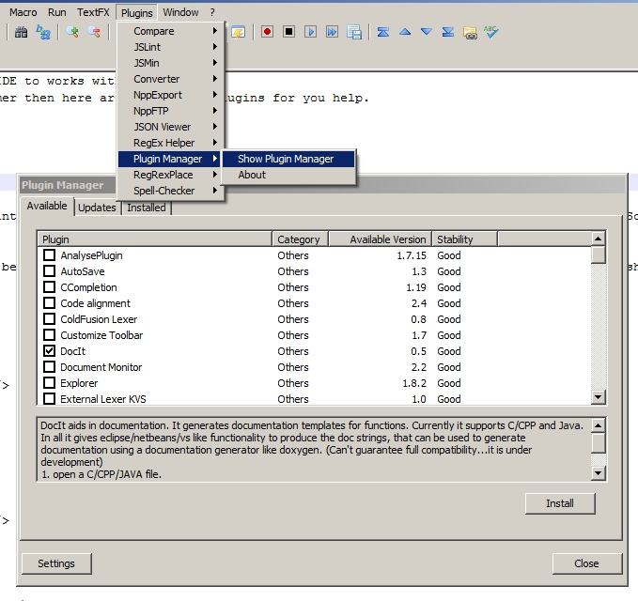This screenshot has width=638, height=601.
Task: Open Plugin Manager Settings button
Action: 56,563
